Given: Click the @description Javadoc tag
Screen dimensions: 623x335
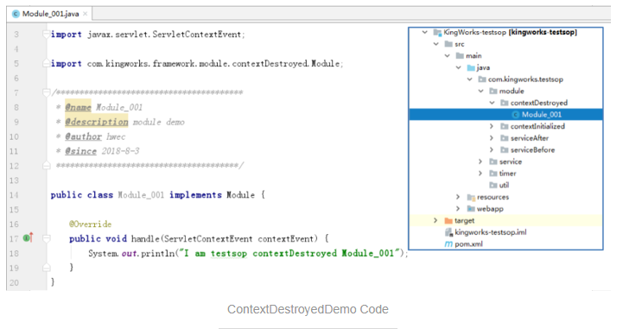Looking at the screenshot, I should [97, 122].
